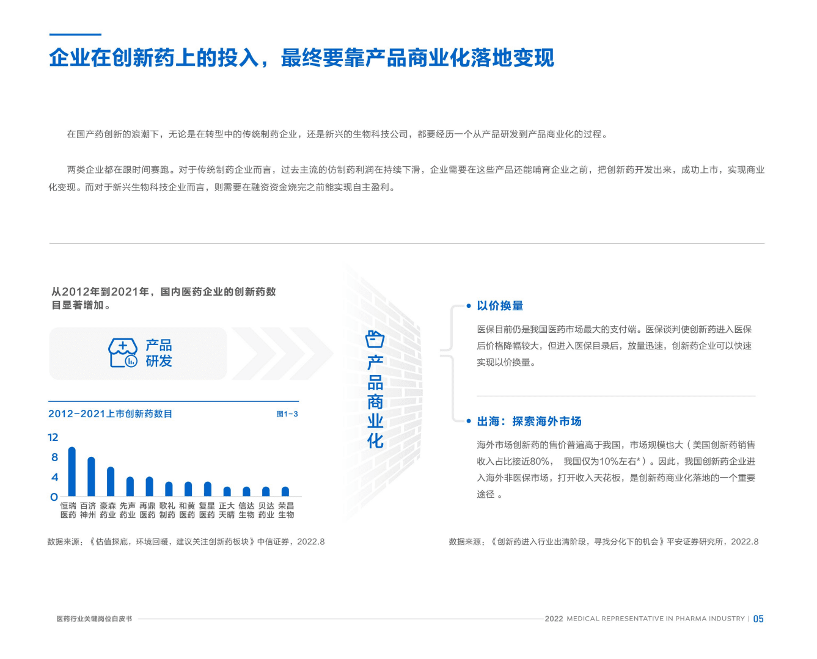817x659 pixels.
Task: Open the 平安证券研究所 data source citation
Action: (602, 542)
